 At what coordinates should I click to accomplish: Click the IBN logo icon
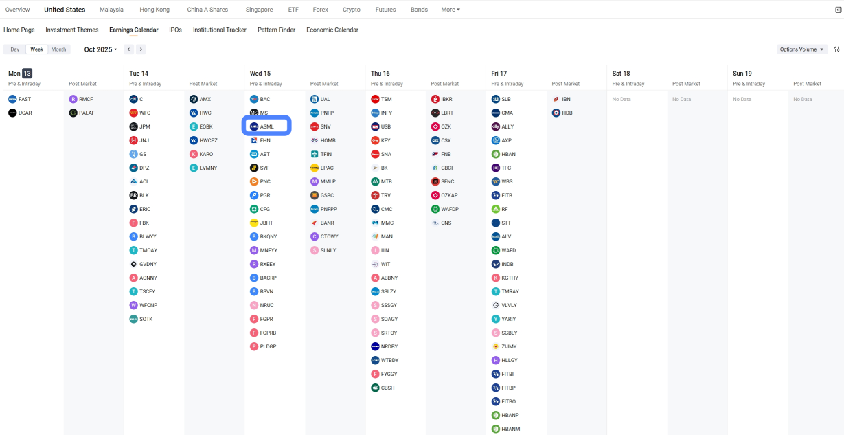pyautogui.click(x=556, y=99)
